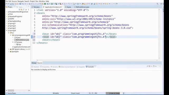
Task: Collapse the Test.java tree node
Action: pyautogui.click(x=13, y=42)
